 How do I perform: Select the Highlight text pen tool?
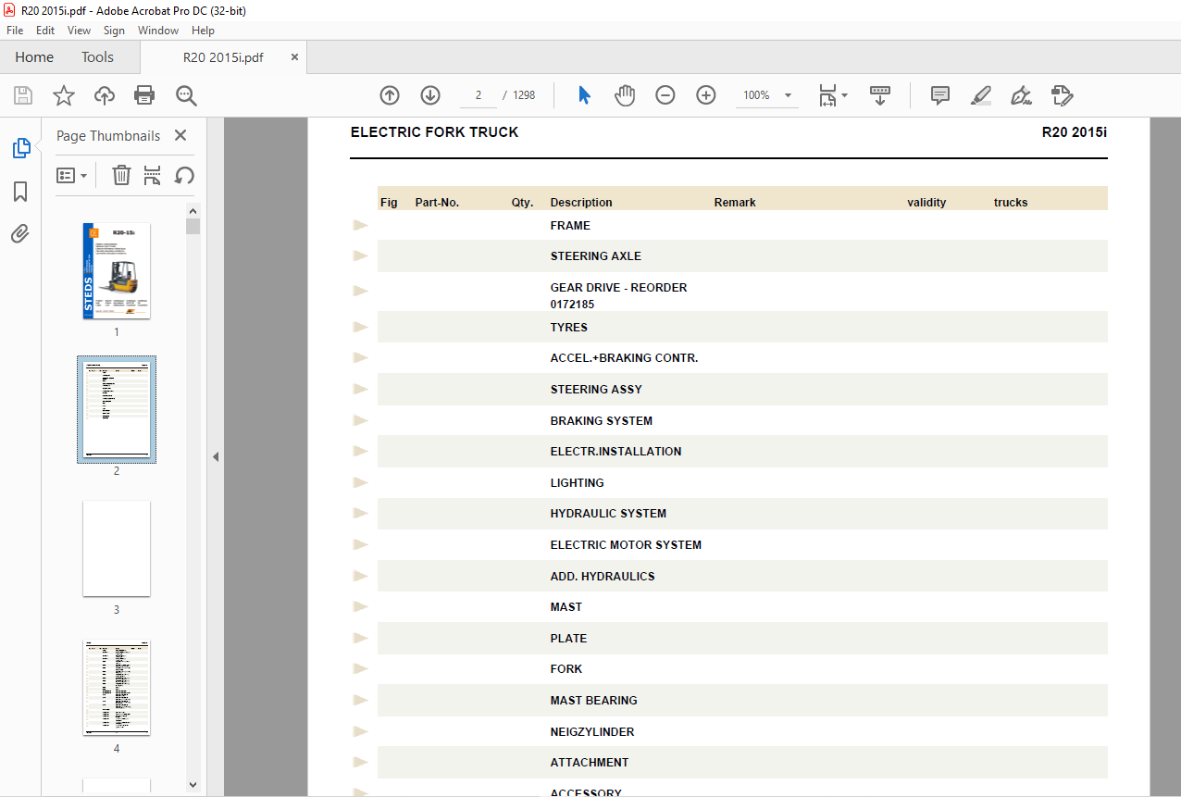click(x=981, y=95)
